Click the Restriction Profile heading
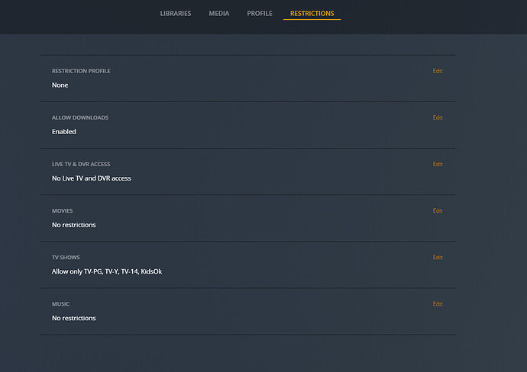The height and width of the screenshot is (372, 527). coord(81,71)
